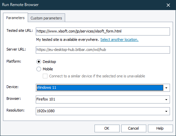The image size is (176, 136).
Task: Open the Help button
Action: coord(160,128)
